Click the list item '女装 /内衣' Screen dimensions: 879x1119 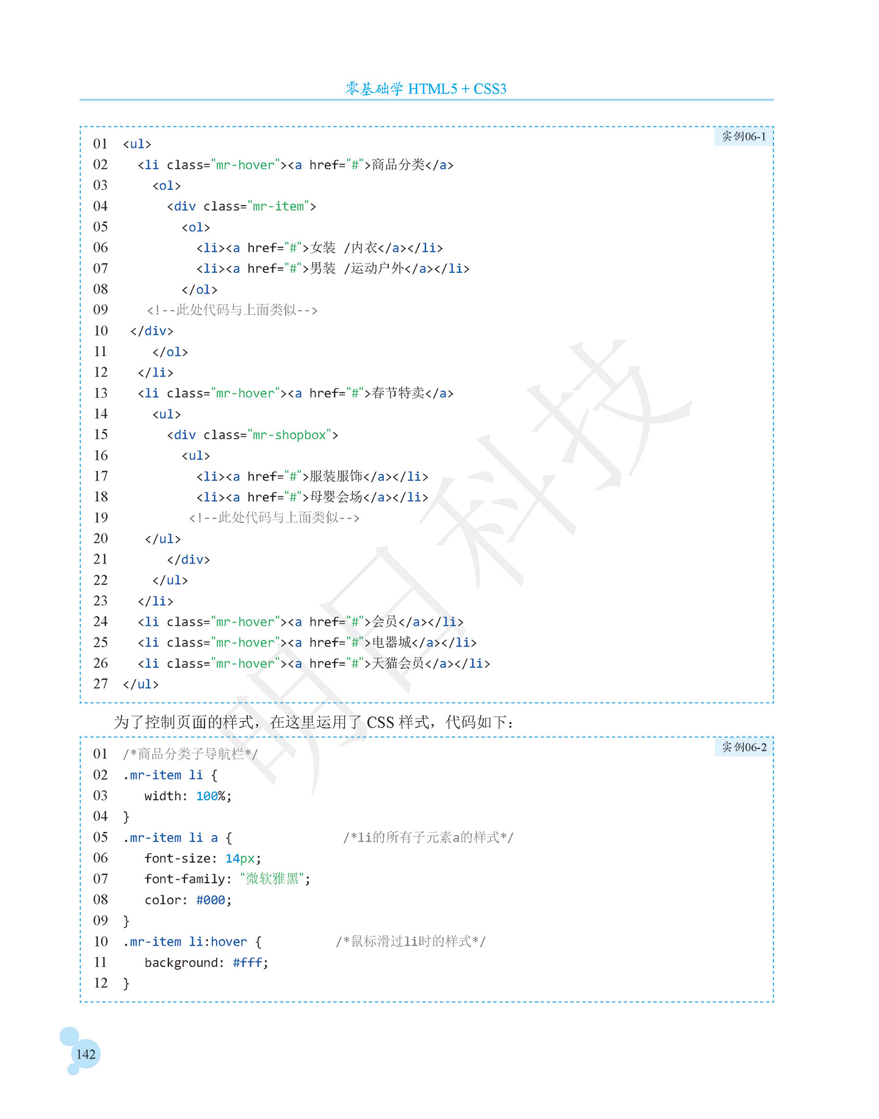pyautogui.click(x=320, y=248)
